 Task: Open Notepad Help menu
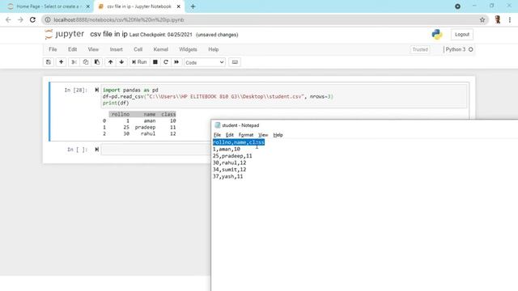coord(278,135)
